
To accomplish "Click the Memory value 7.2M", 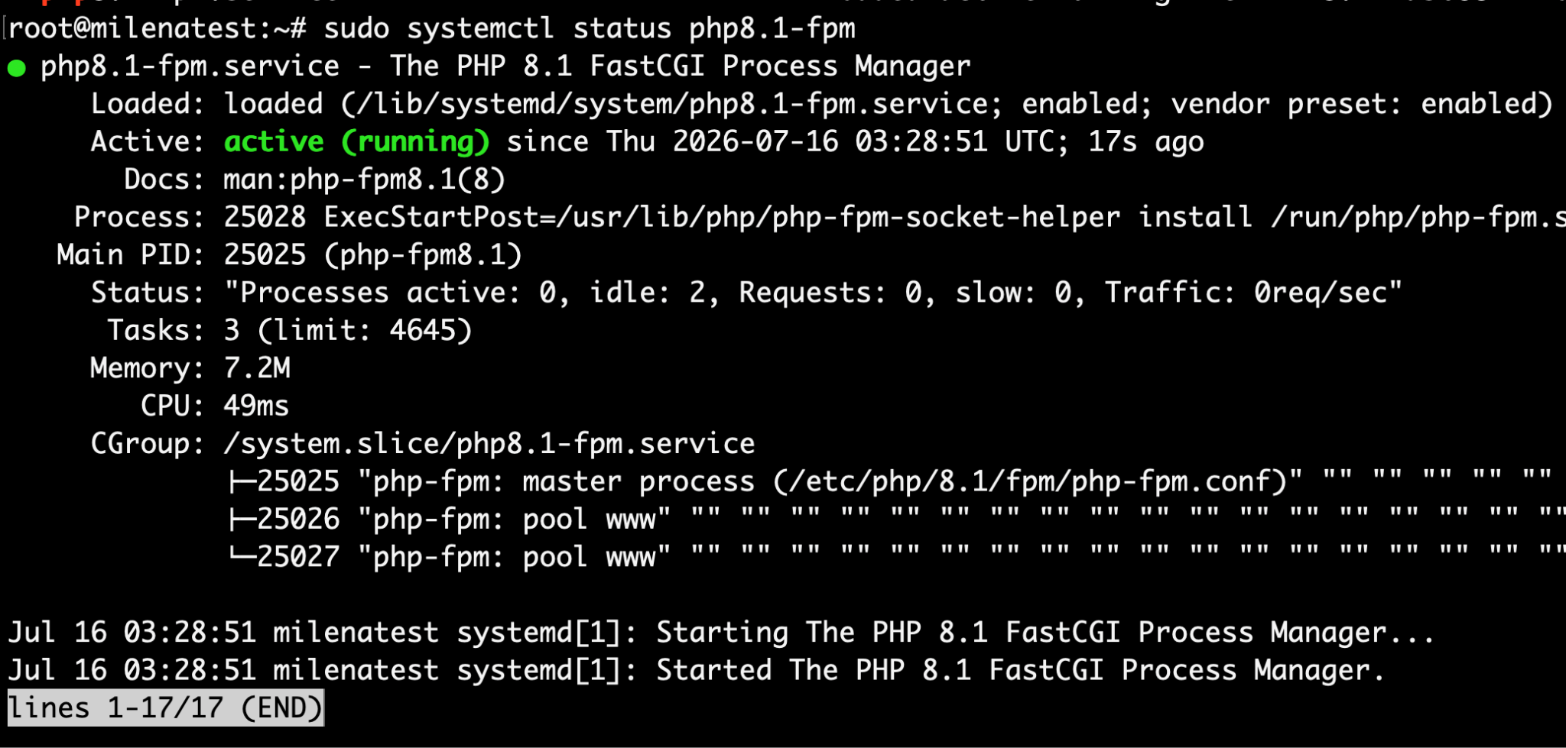I will pyautogui.click(x=257, y=368).
